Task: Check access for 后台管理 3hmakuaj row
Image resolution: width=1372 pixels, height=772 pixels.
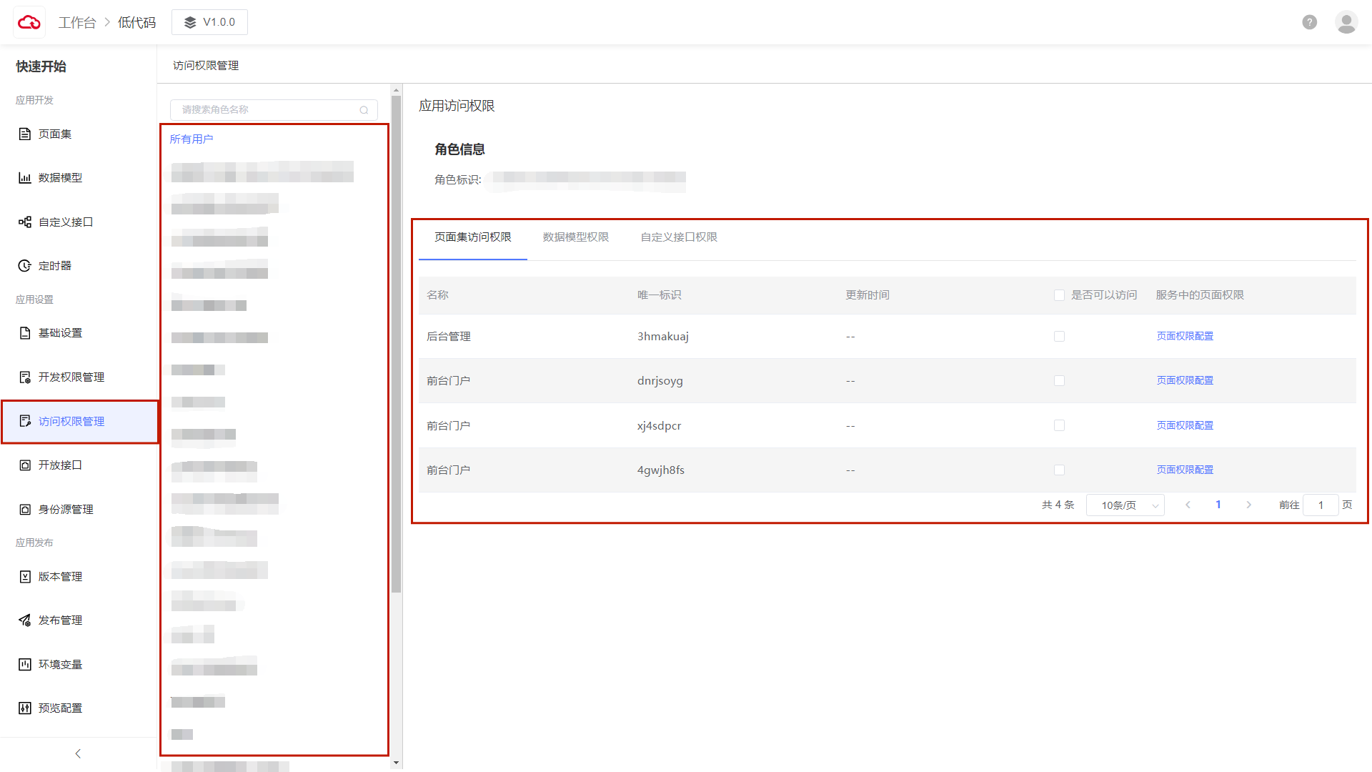Action: (x=1059, y=336)
